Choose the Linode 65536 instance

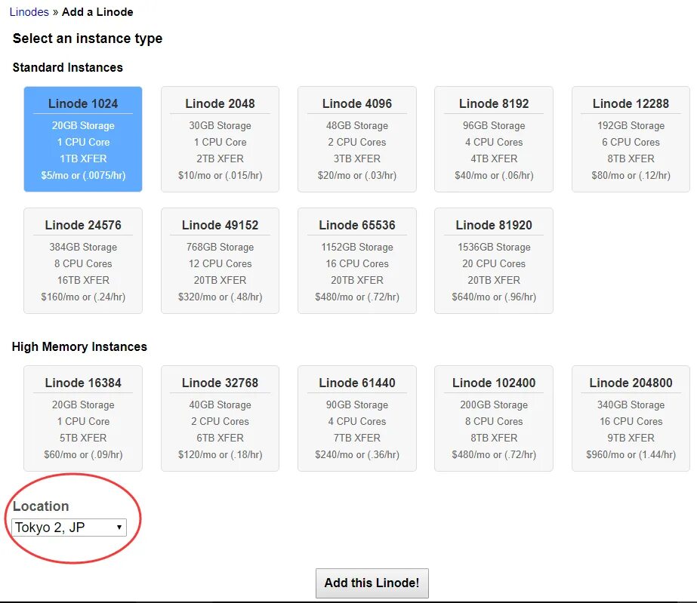[x=357, y=260]
